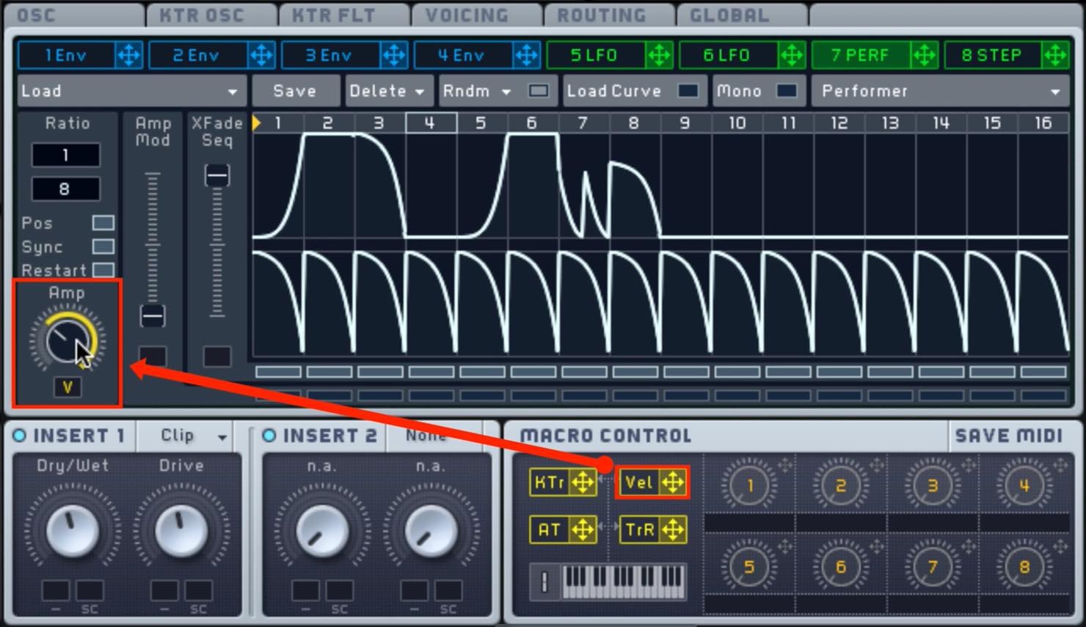Click the Save button
The image size is (1086, 627).
tap(296, 91)
